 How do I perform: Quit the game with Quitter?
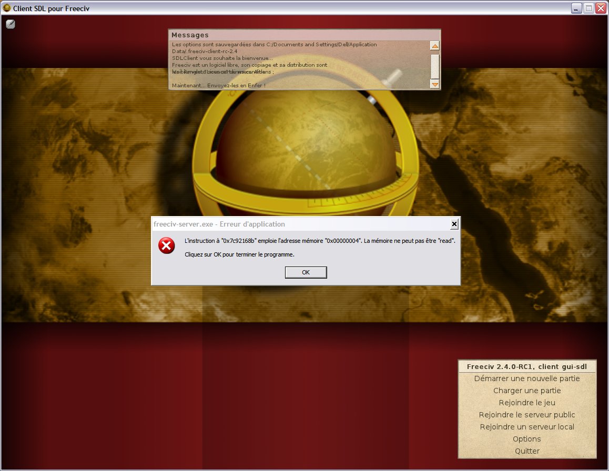click(x=527, y=451)
